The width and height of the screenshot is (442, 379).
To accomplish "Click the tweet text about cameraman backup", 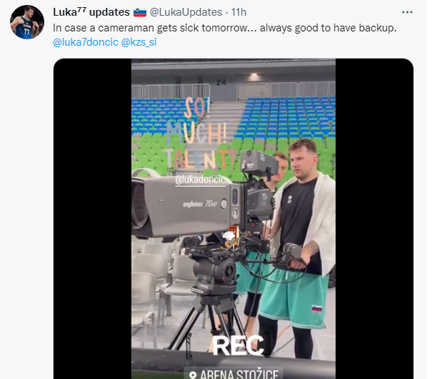I will (x=225, y=28).
